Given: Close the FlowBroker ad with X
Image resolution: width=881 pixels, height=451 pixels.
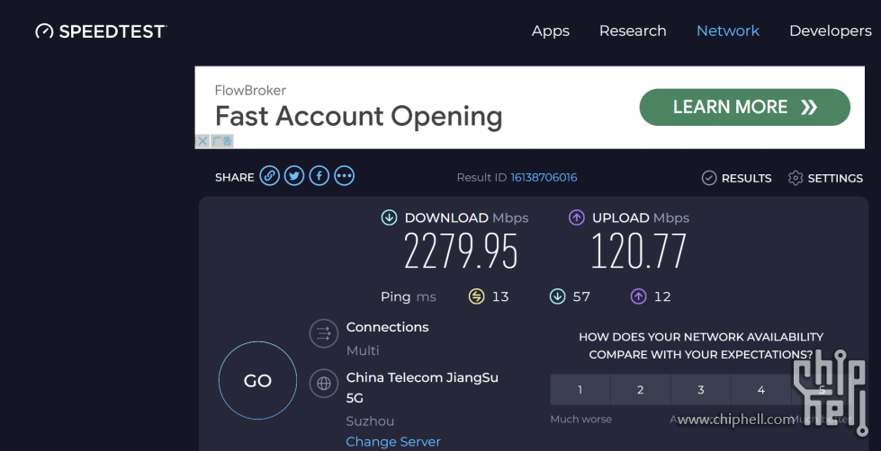Looking at the screenshot, I should [x=202, y=141].
